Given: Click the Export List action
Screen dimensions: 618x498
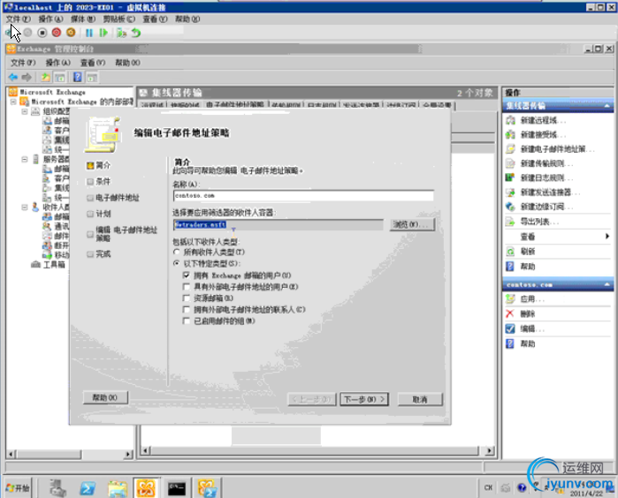Looking at the screenshot, I should [x=532, y=222].
